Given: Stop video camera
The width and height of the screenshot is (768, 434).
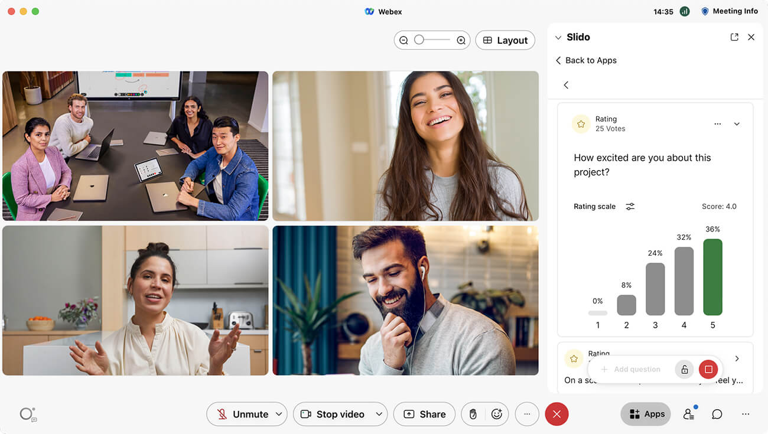Looking at the screenshot, I should (x=332, y=415).
